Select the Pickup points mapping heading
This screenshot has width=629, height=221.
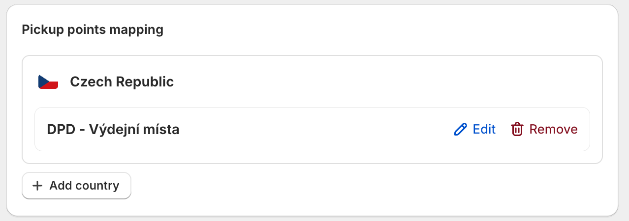pos(93,30)
